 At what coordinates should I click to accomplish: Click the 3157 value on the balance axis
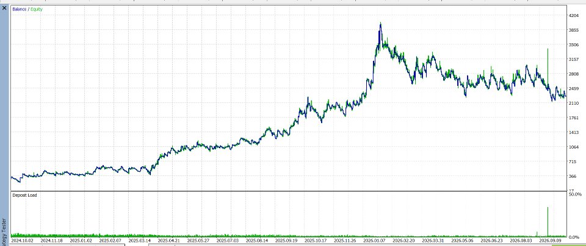coord(573,59)
